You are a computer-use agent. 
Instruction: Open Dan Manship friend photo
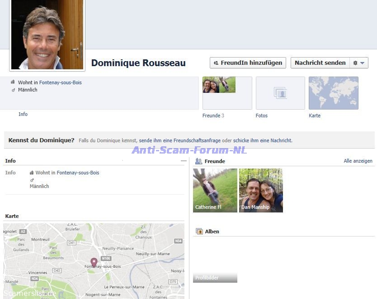click(261, 190)
